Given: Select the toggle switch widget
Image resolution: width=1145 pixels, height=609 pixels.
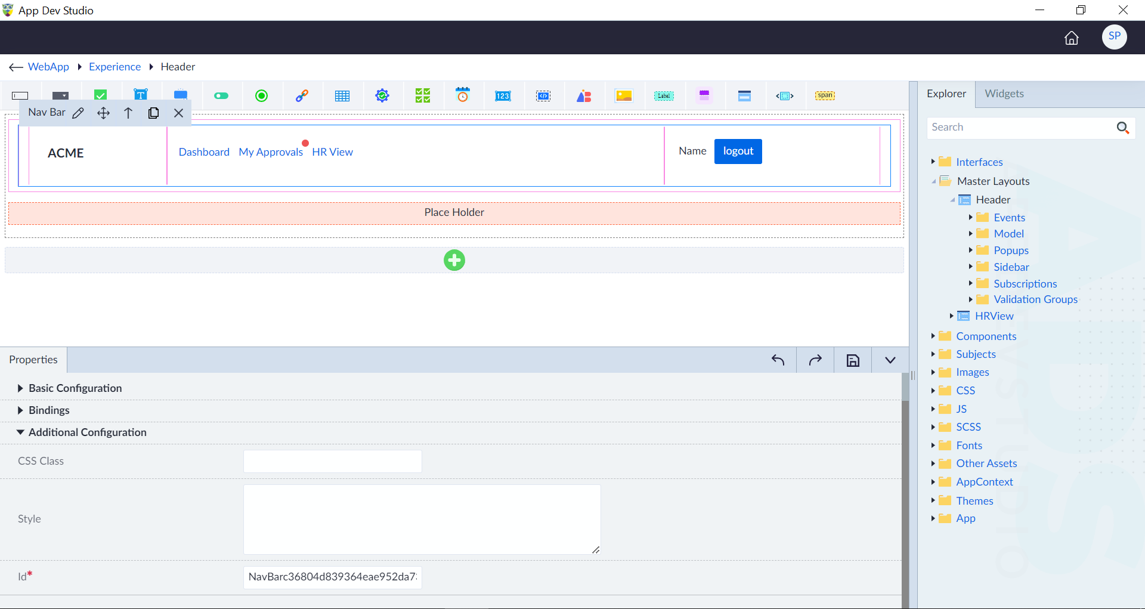Looking at the screenshot, I should pos(221,95).
